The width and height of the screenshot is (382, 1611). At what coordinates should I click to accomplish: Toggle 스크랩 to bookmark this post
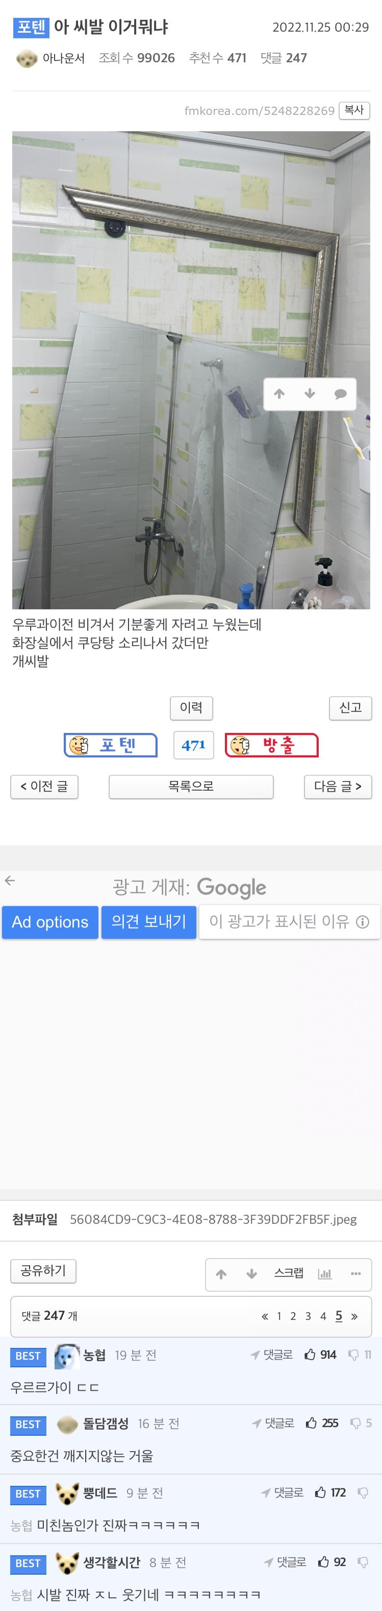[289, 1273]
